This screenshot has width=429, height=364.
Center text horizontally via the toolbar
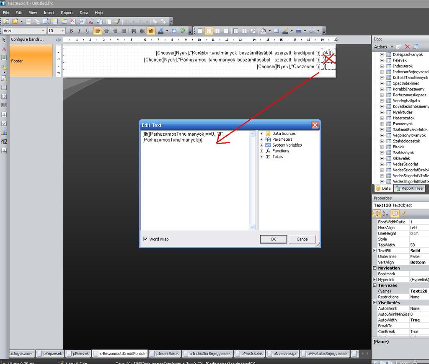click(106, 31)
